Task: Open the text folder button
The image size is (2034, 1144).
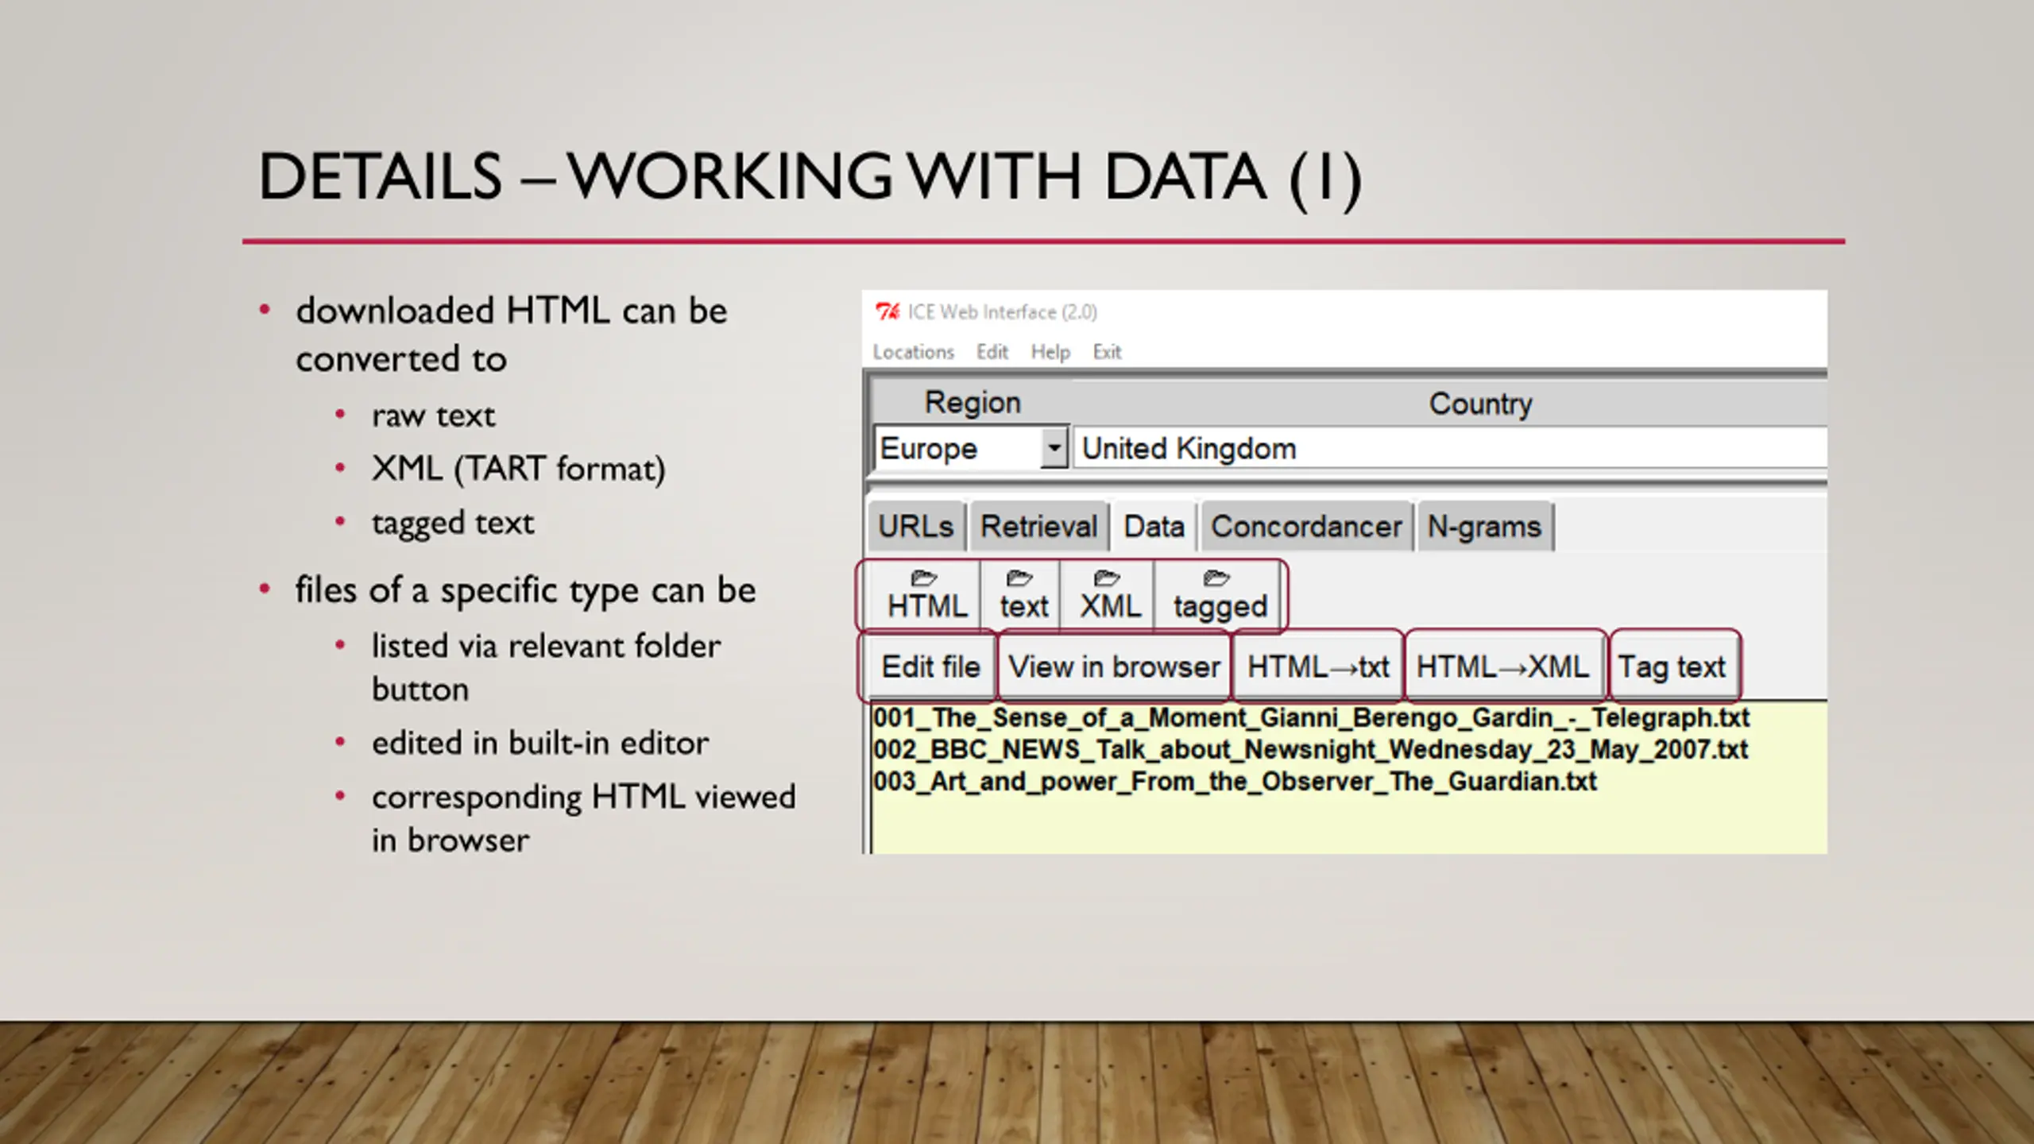Action: [1023, 595]
